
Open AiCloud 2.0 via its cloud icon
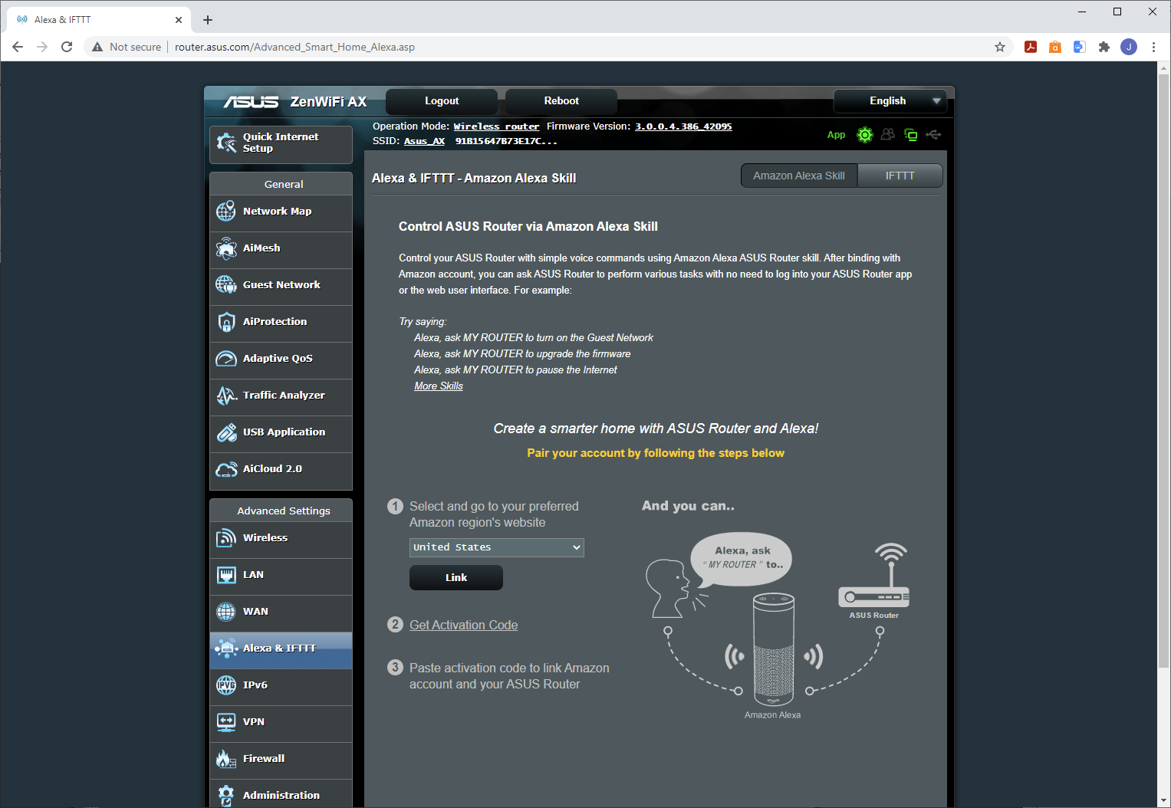[x=226, y=469]
